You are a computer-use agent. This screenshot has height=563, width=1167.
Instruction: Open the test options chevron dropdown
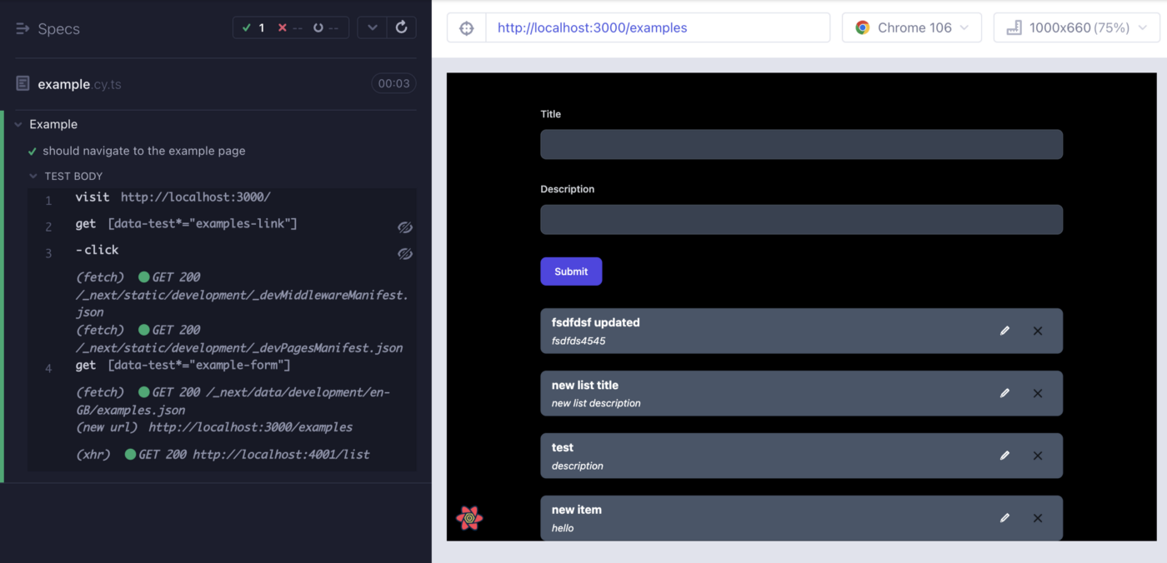click(x=373, y=27)
